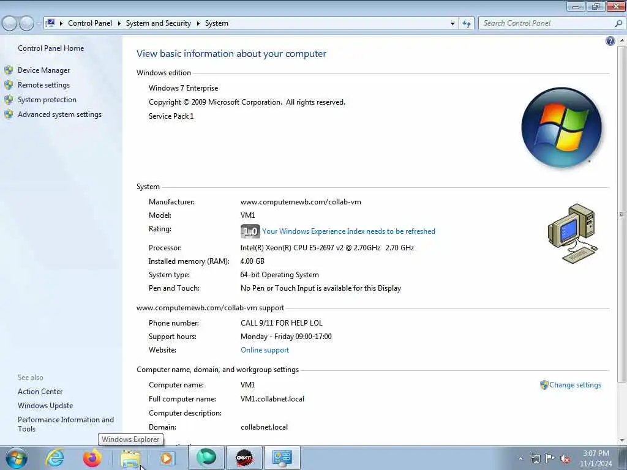The height and width of the screenshot is (470, 627).
Task: Launch Internet Explorer from the taskbar
Action: 54,458
